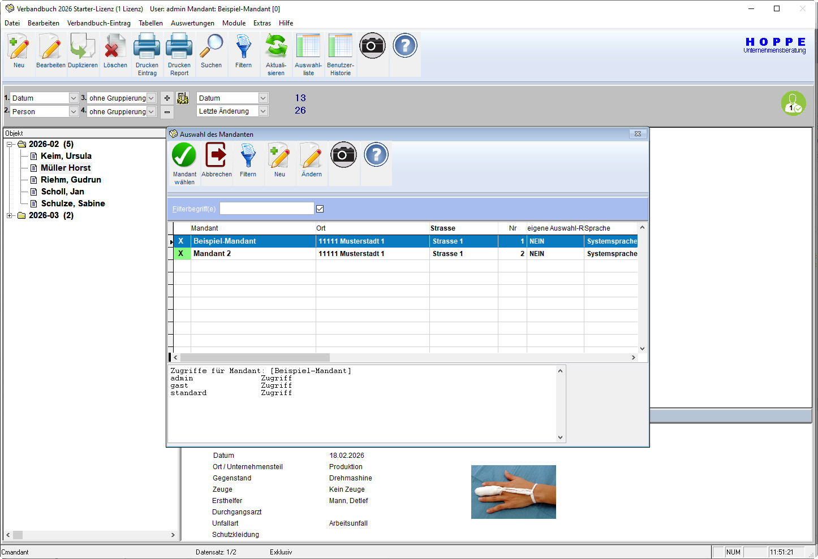Click the plus button next to grouping dropdowns
Screen dimensions: 818x559
coord(167,98)
